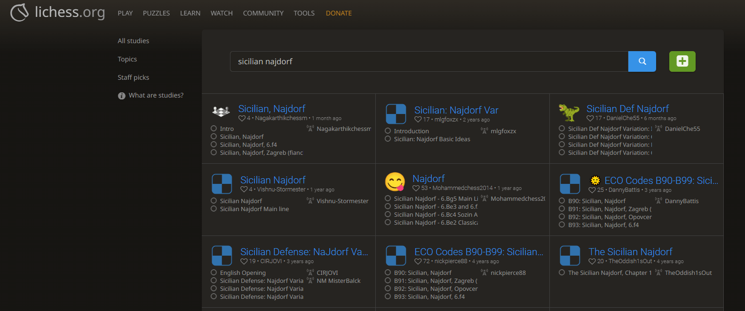Click board icon of The Sicilian Najdorf study
745x311 pixels.
(570, 256)
